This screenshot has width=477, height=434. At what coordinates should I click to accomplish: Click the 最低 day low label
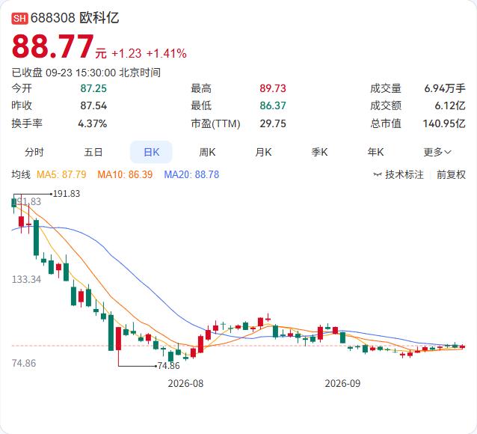(x=201, y=106)
